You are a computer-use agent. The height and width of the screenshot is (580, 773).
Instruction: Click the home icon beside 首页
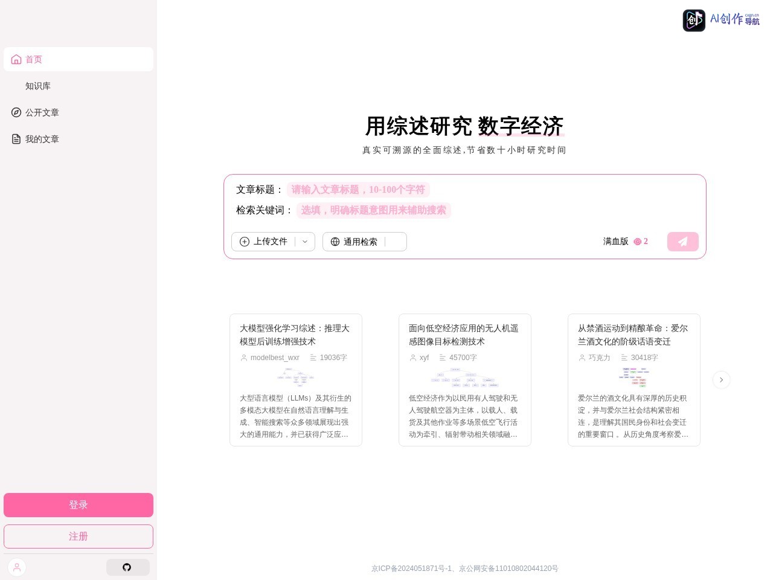point(16,59)
